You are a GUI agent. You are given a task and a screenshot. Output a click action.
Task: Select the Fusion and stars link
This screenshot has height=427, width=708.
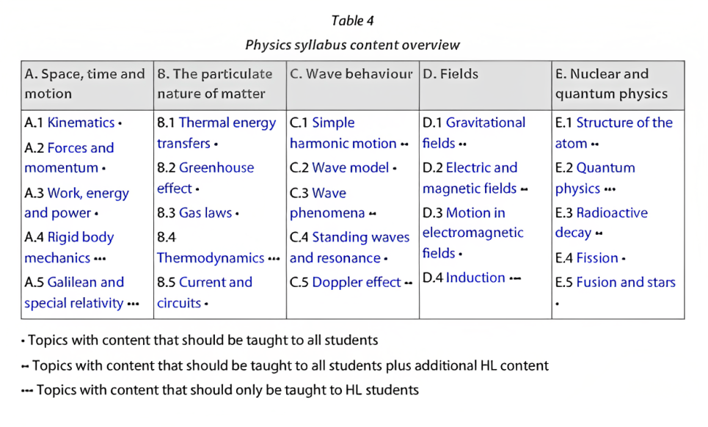pyautogui.click(x=626, y=282)
